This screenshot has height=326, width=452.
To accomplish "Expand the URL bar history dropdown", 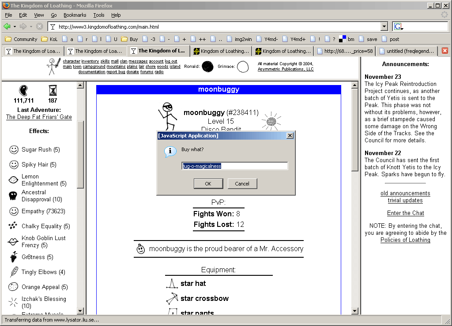I will click(x=384, y=26).
